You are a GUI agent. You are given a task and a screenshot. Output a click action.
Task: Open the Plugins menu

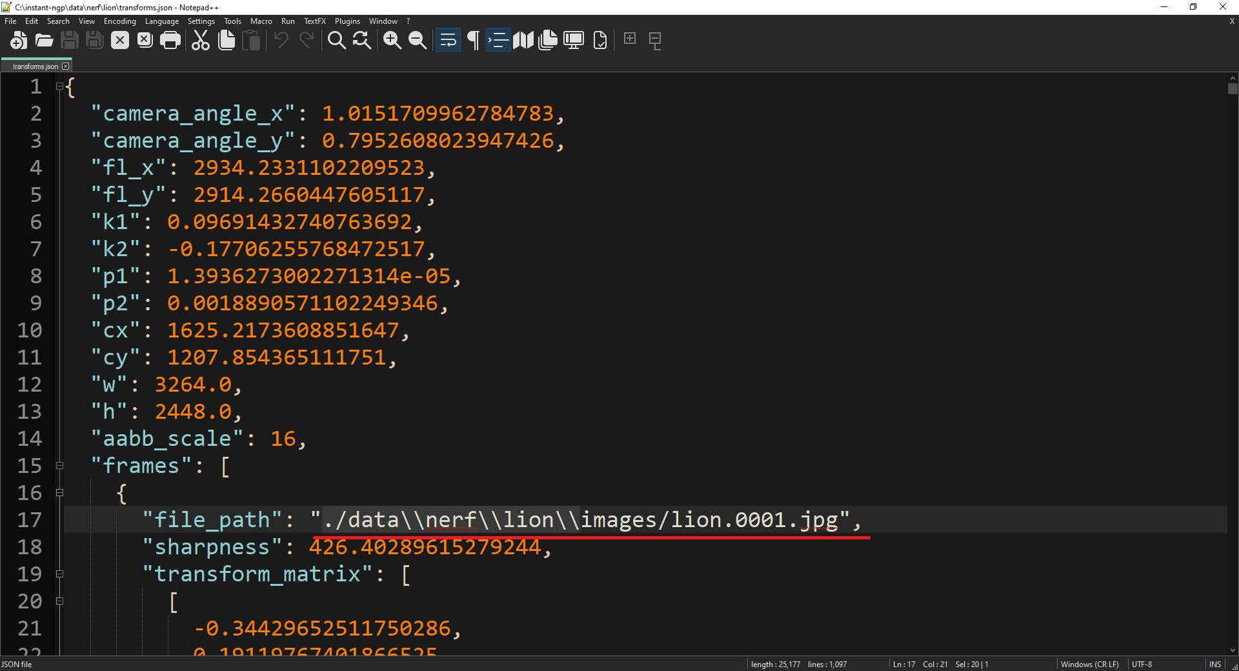coord(347,21)
